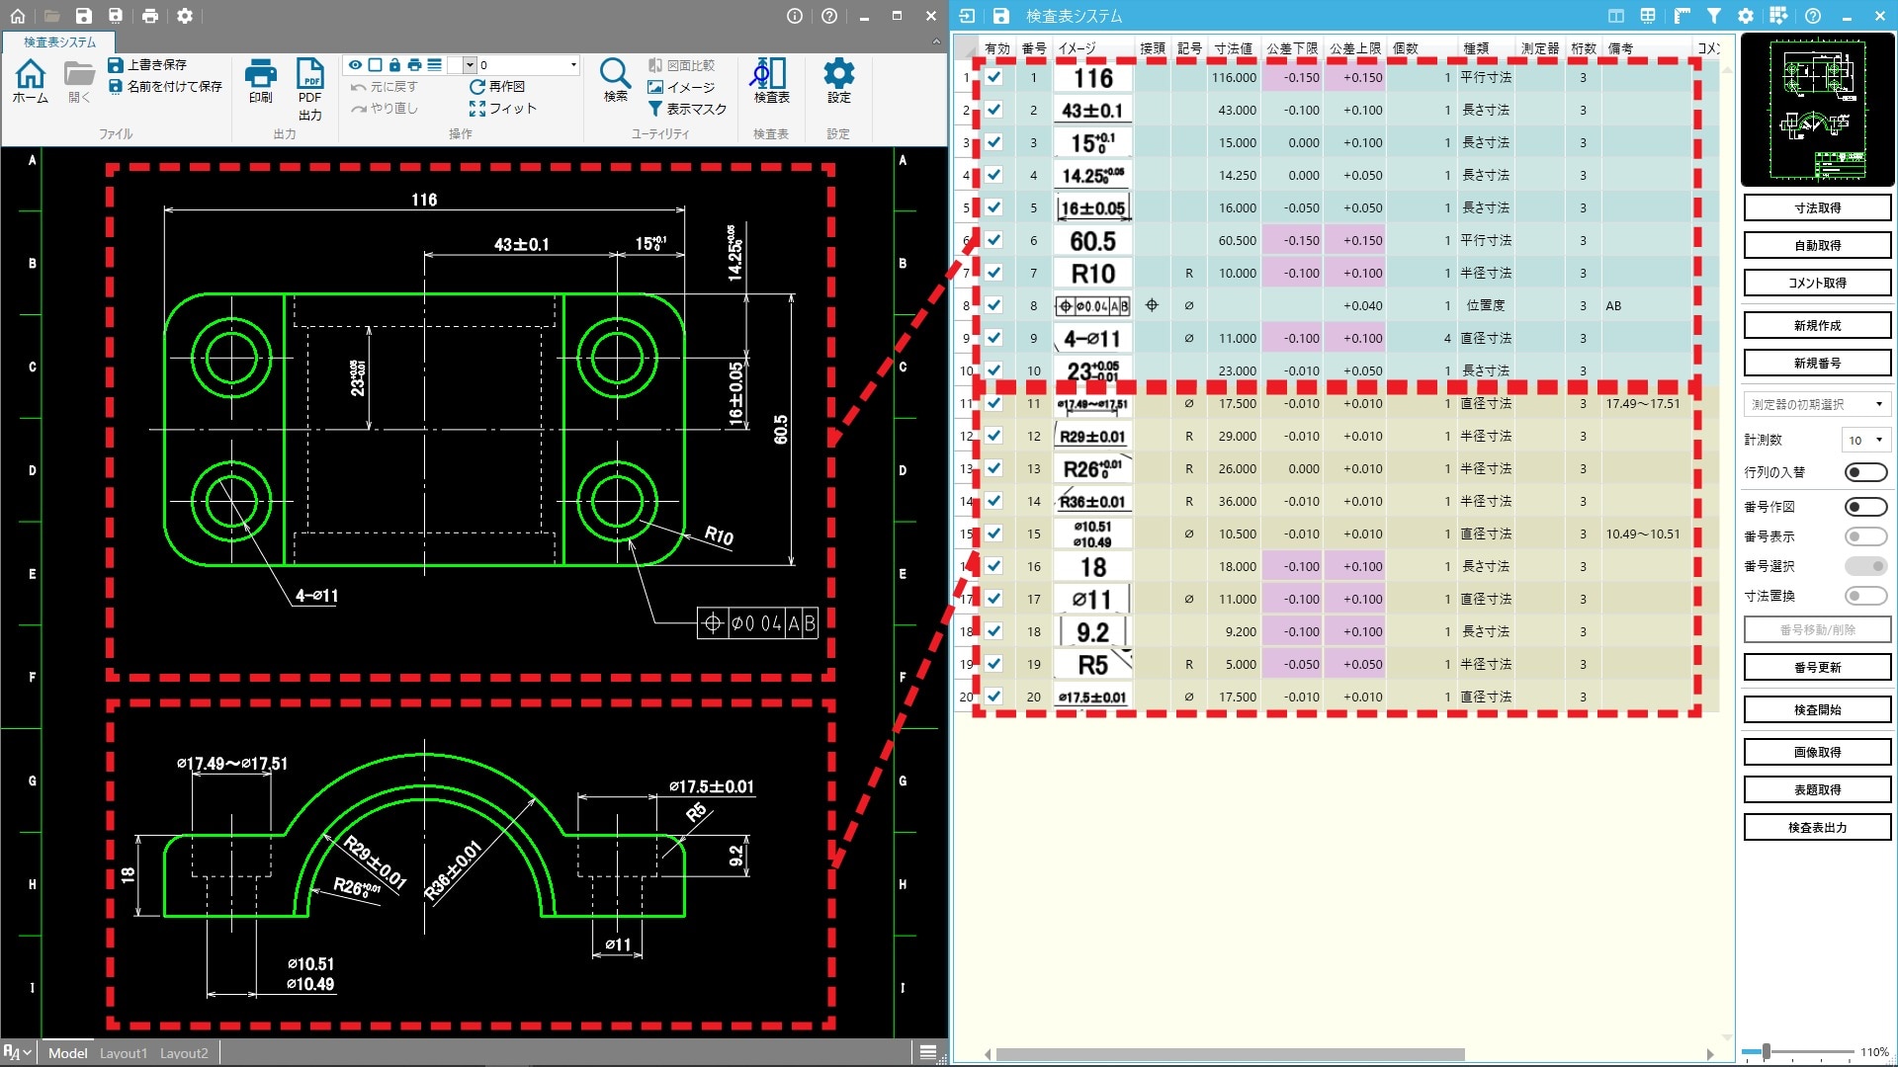Click the フィット fit view icon
1898x1067 pixels.
click(x=477, y=109)
